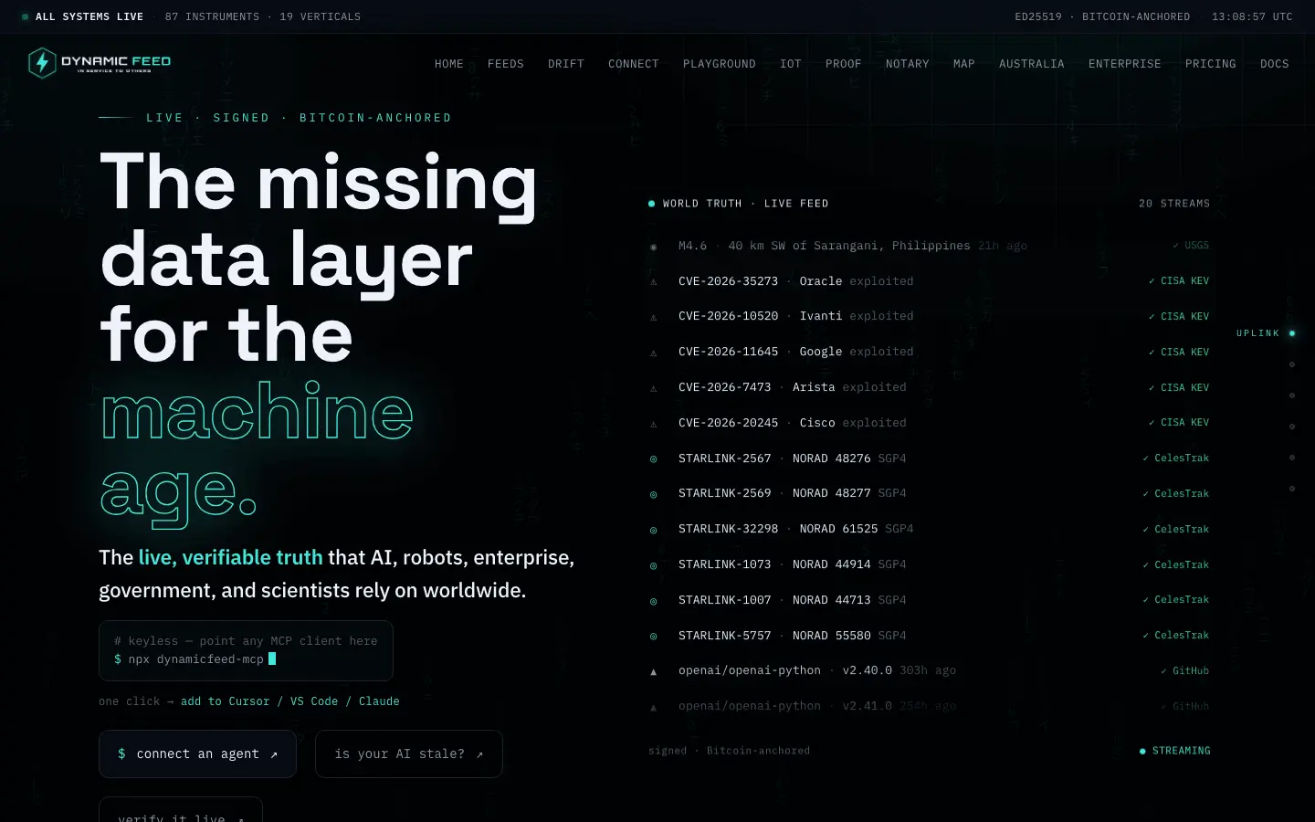Go to the DRIFT page
The width and height of the screenshot is (1315, 822).
[566, 64]
